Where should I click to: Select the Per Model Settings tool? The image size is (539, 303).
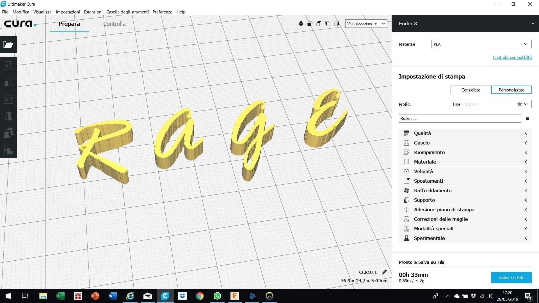point(8,133)
